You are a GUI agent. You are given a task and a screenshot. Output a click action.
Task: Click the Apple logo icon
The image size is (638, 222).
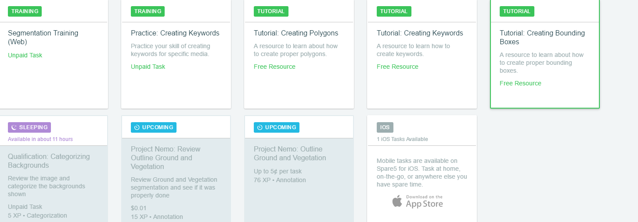point(397,201)
